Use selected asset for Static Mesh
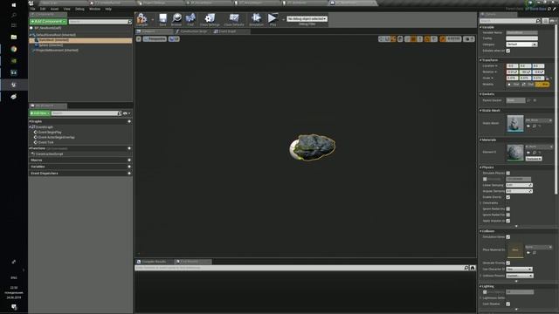Screen dimensions: 559x314 pos(528,126)
